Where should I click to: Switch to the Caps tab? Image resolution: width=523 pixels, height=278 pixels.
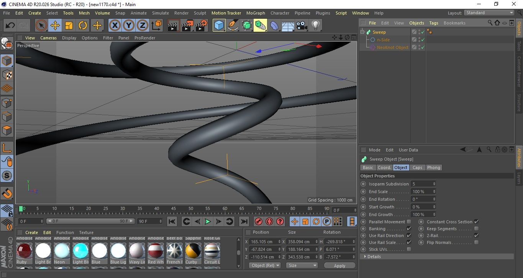(x=417, y=167)
